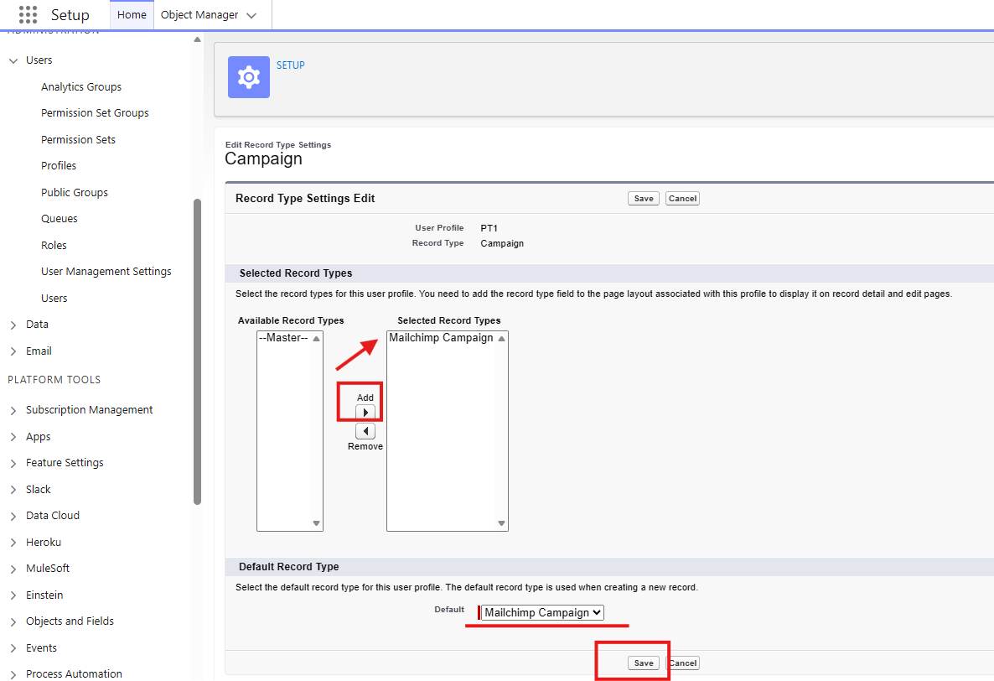Expand the Slack section
Screen dimensions: 994x681
point(13,490)
